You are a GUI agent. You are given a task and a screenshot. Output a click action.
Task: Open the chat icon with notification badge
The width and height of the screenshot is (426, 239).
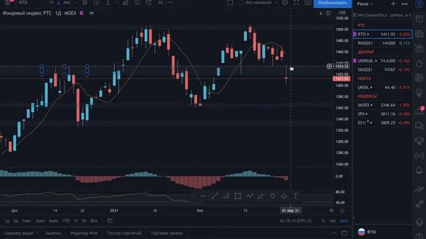[x=419, y=111]
